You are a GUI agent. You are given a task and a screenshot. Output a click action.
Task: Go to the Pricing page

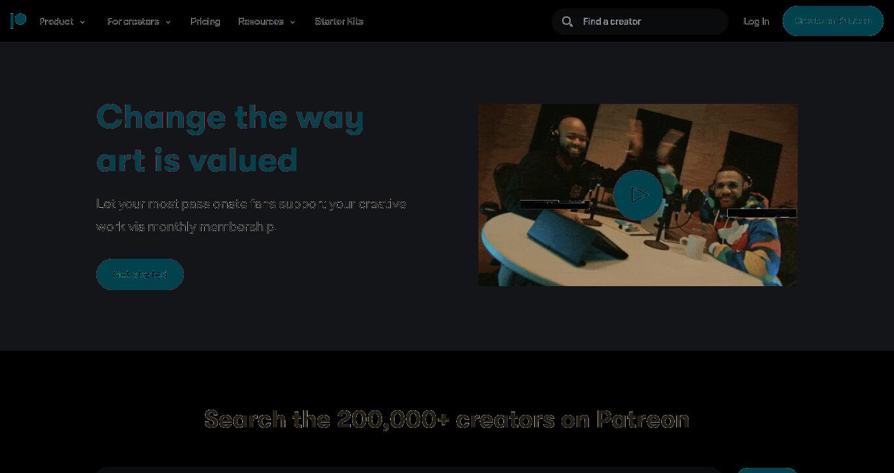tap(206, 22)
